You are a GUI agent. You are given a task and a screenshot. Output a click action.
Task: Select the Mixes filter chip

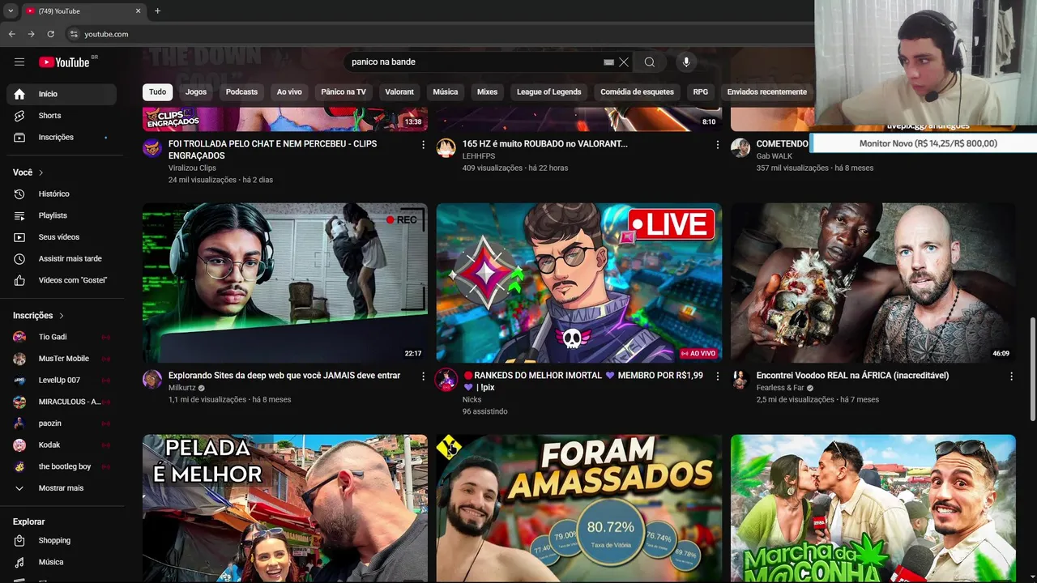[487, 92]
